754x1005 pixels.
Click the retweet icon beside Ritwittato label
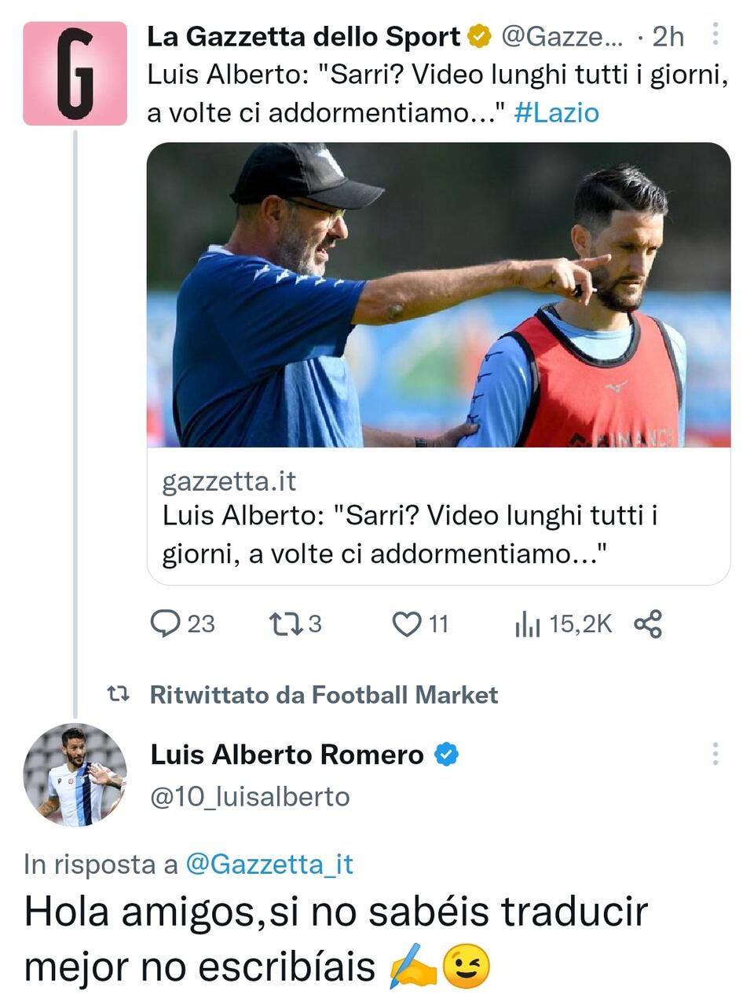[119, 695]
